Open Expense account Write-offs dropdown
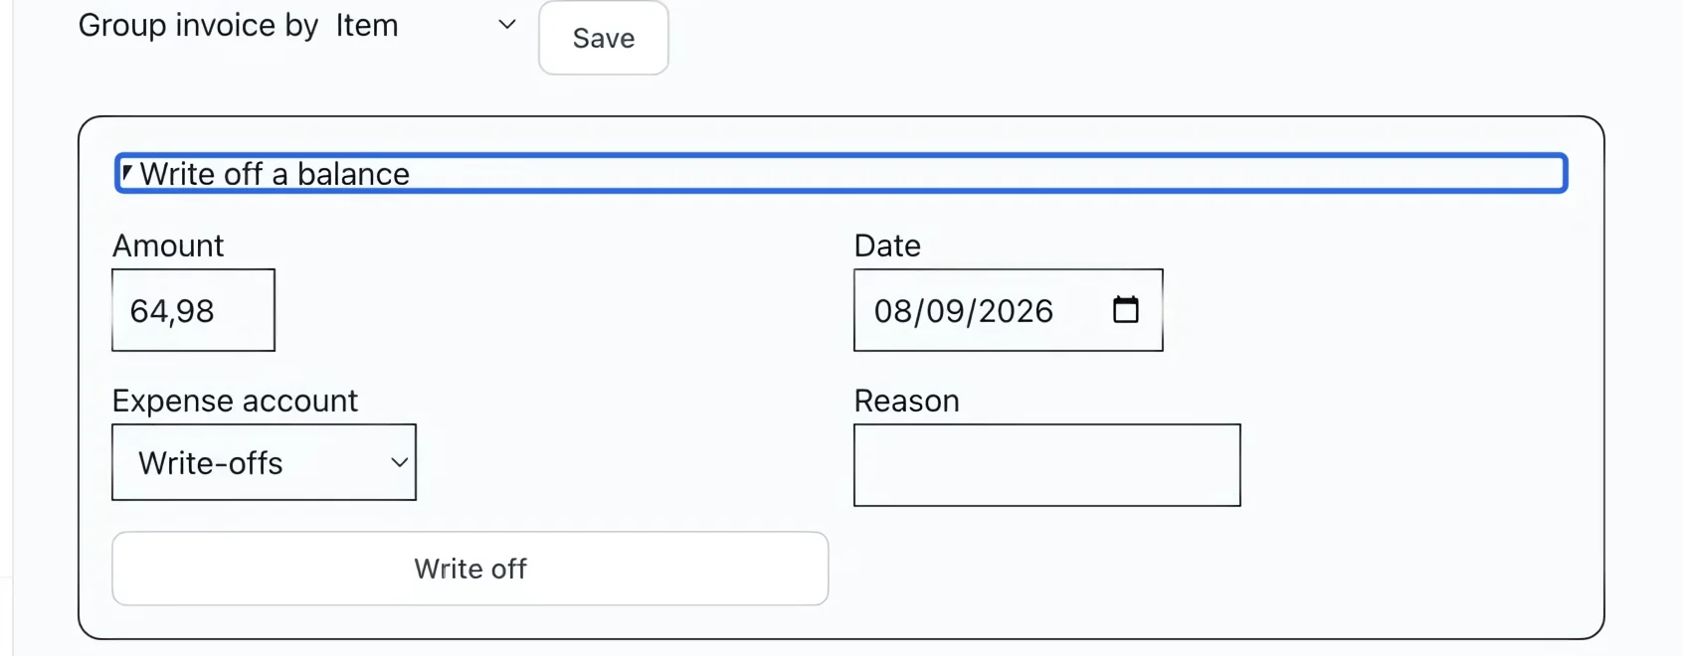The image size is (1683, 656). [264, 462]
